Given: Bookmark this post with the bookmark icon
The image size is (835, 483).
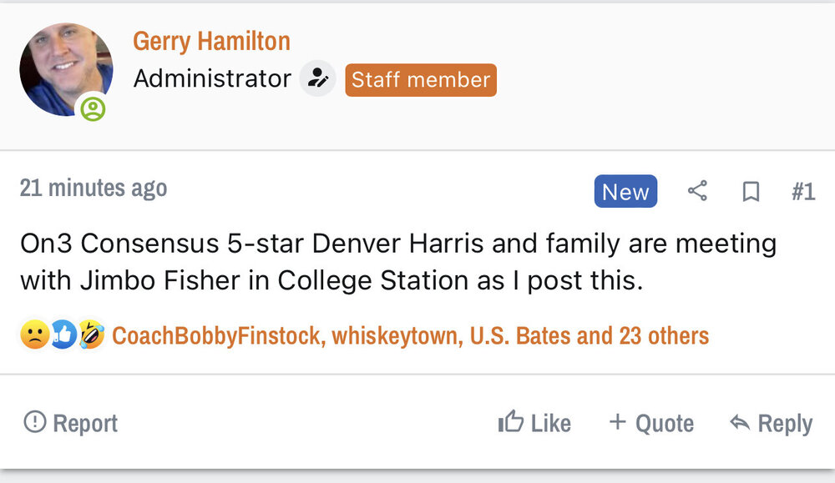Looking at the screenshot, I should click(x=751, y=192).
